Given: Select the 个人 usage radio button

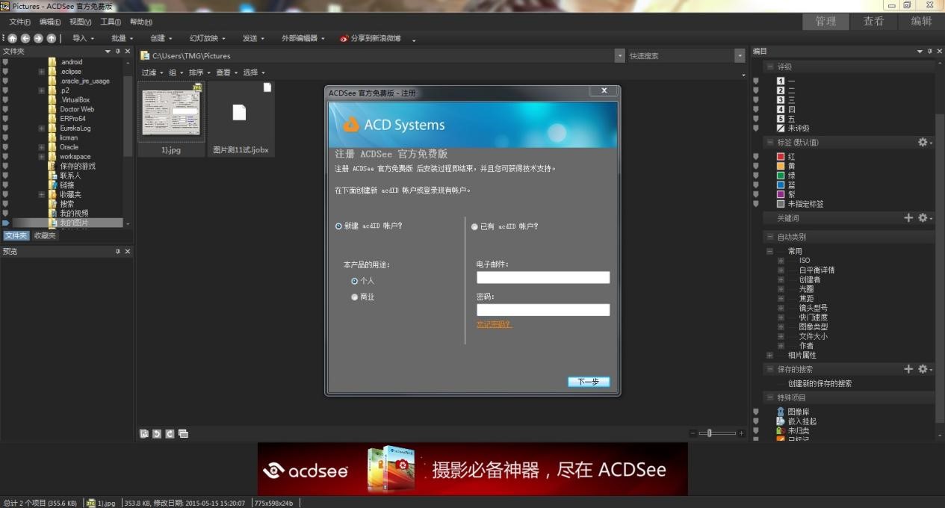Looking at the screenshot, I should tap(355, 280).
